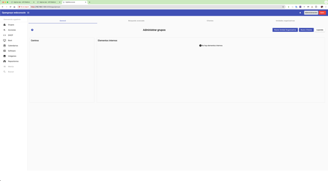The width and height of the screenshot is (328, 181).
Task: Click the Nueva Unidad Organizativa button
Action: point(285,30)
